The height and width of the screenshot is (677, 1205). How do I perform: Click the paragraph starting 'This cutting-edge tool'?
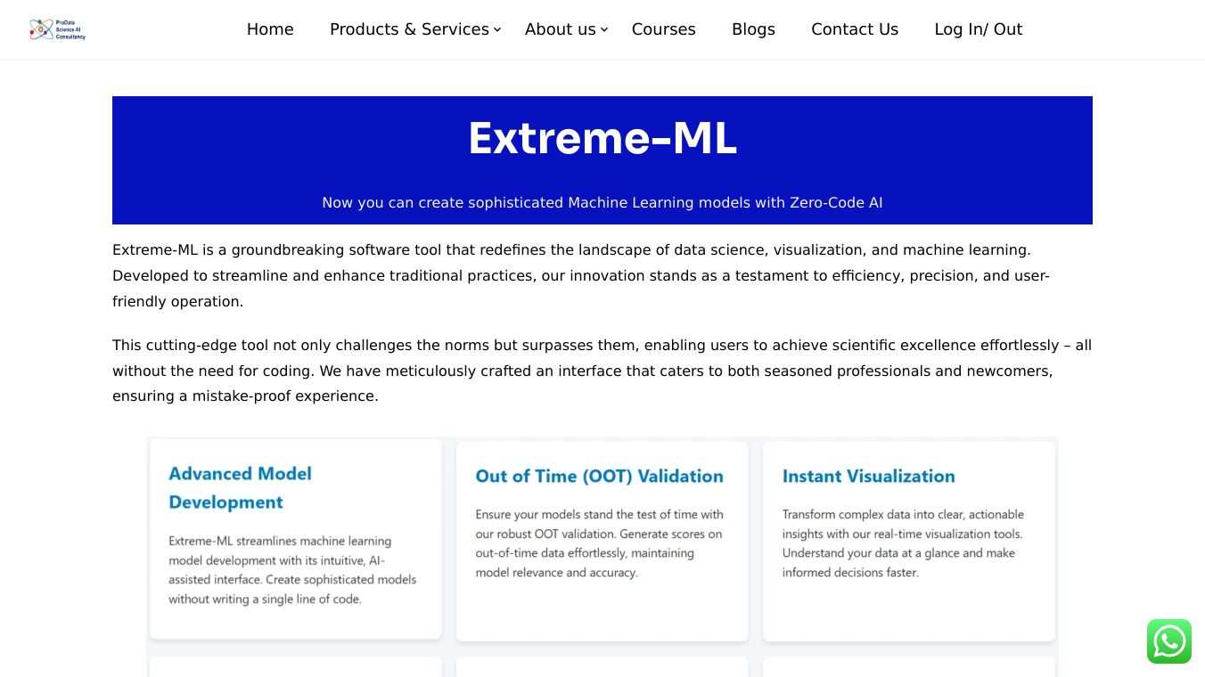click(602, 371)
